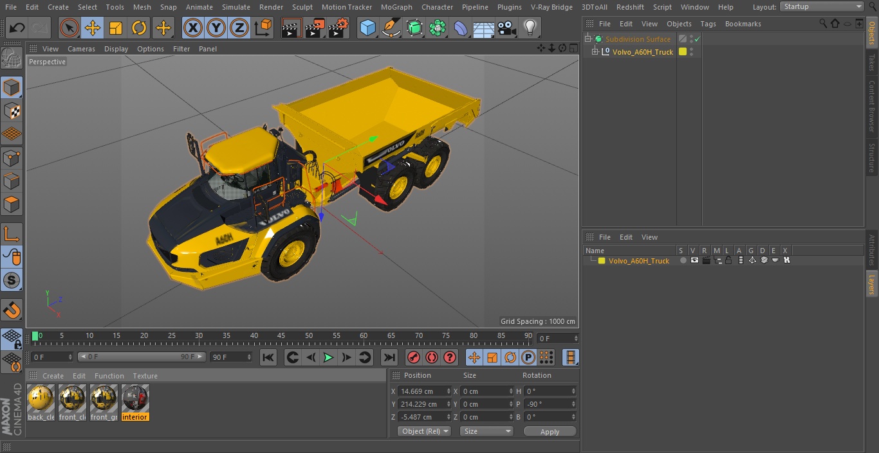This screenshot has height=453, width=879.
Task: Switch to Points mode
Action: [12, 157]
